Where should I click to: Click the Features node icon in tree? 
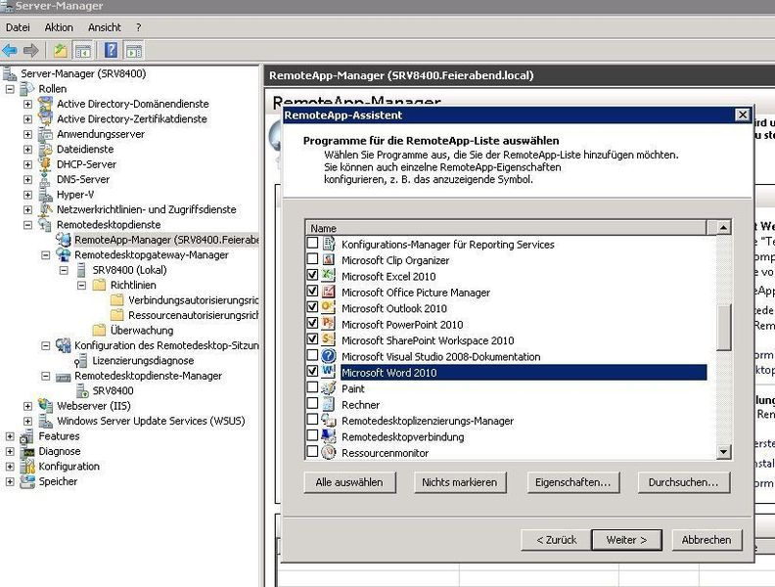(x=27, y=435)
